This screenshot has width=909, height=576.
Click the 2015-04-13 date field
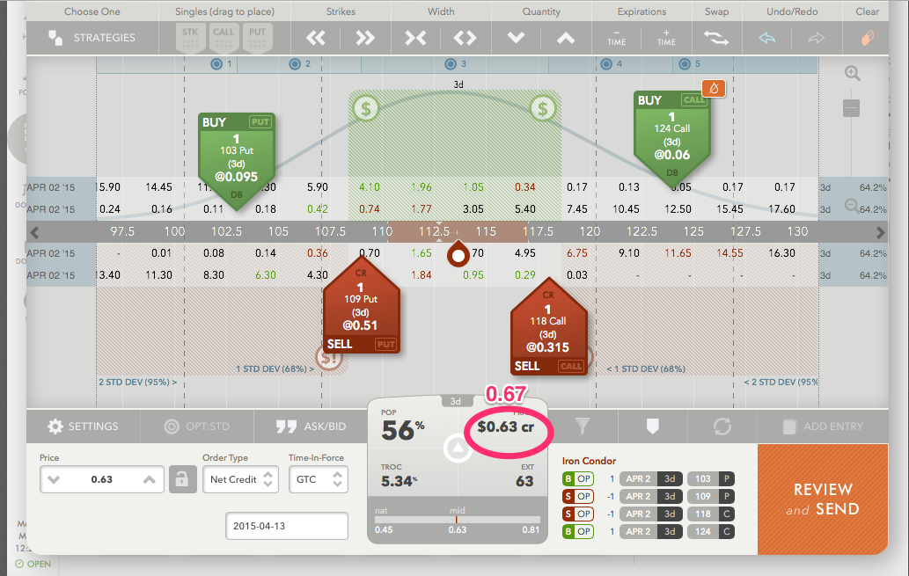tap(287, 526)
